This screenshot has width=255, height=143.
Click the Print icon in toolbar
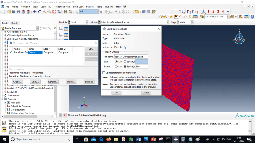point(18,11)
